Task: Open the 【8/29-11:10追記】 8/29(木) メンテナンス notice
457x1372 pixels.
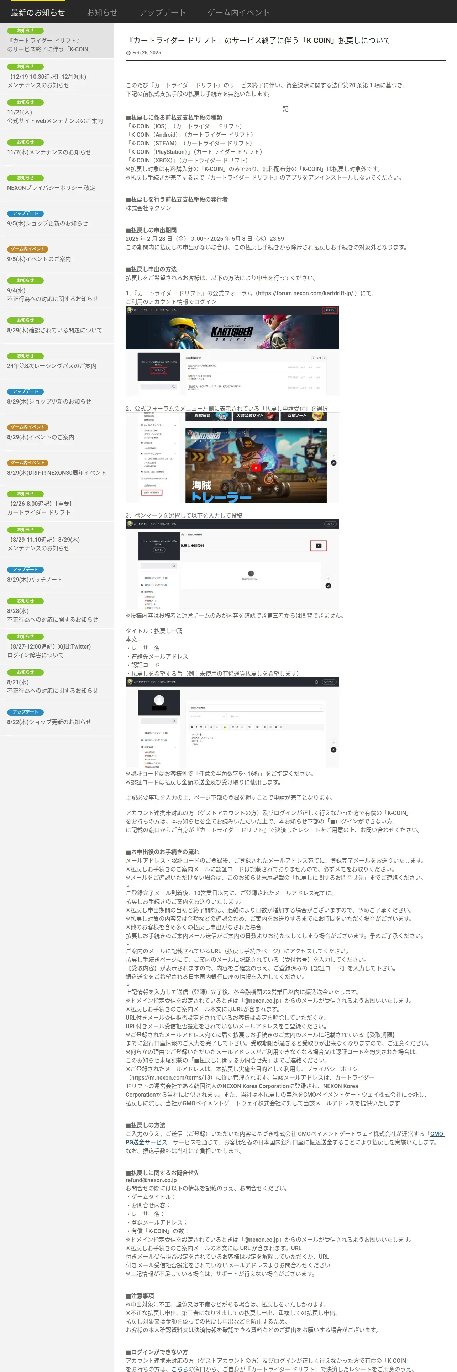Action: (x=57, y=540)
